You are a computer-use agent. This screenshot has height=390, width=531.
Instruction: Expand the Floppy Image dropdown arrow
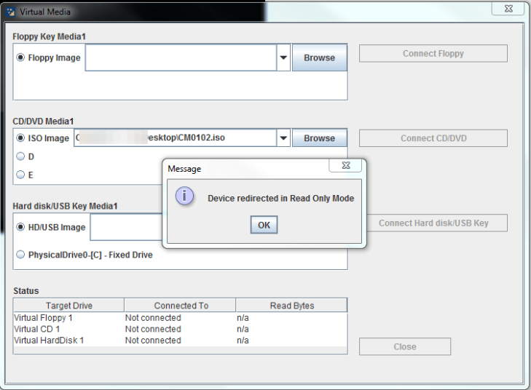[x=283, y=58]
